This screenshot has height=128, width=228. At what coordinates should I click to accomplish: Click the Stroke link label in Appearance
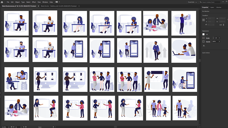coord(208,38)
